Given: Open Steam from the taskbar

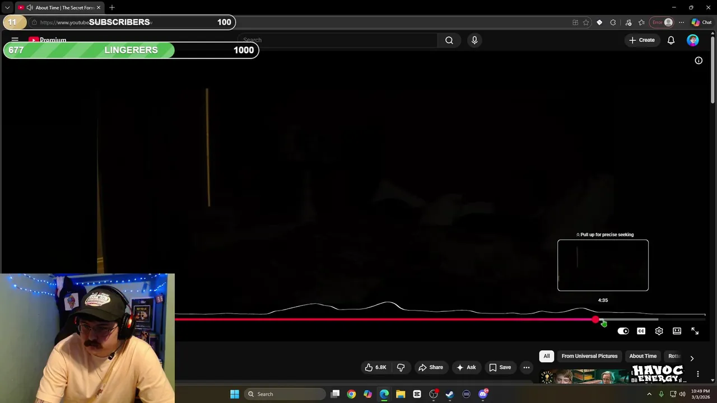Looking at the screenshot, I should coord(450,394).
